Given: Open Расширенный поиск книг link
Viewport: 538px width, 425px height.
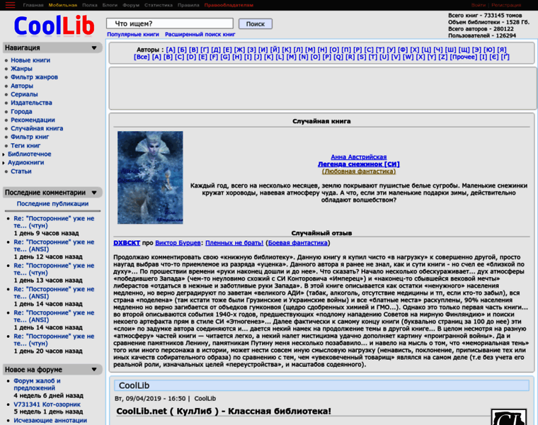Looking at the screenshot, I should pos(200,34).
